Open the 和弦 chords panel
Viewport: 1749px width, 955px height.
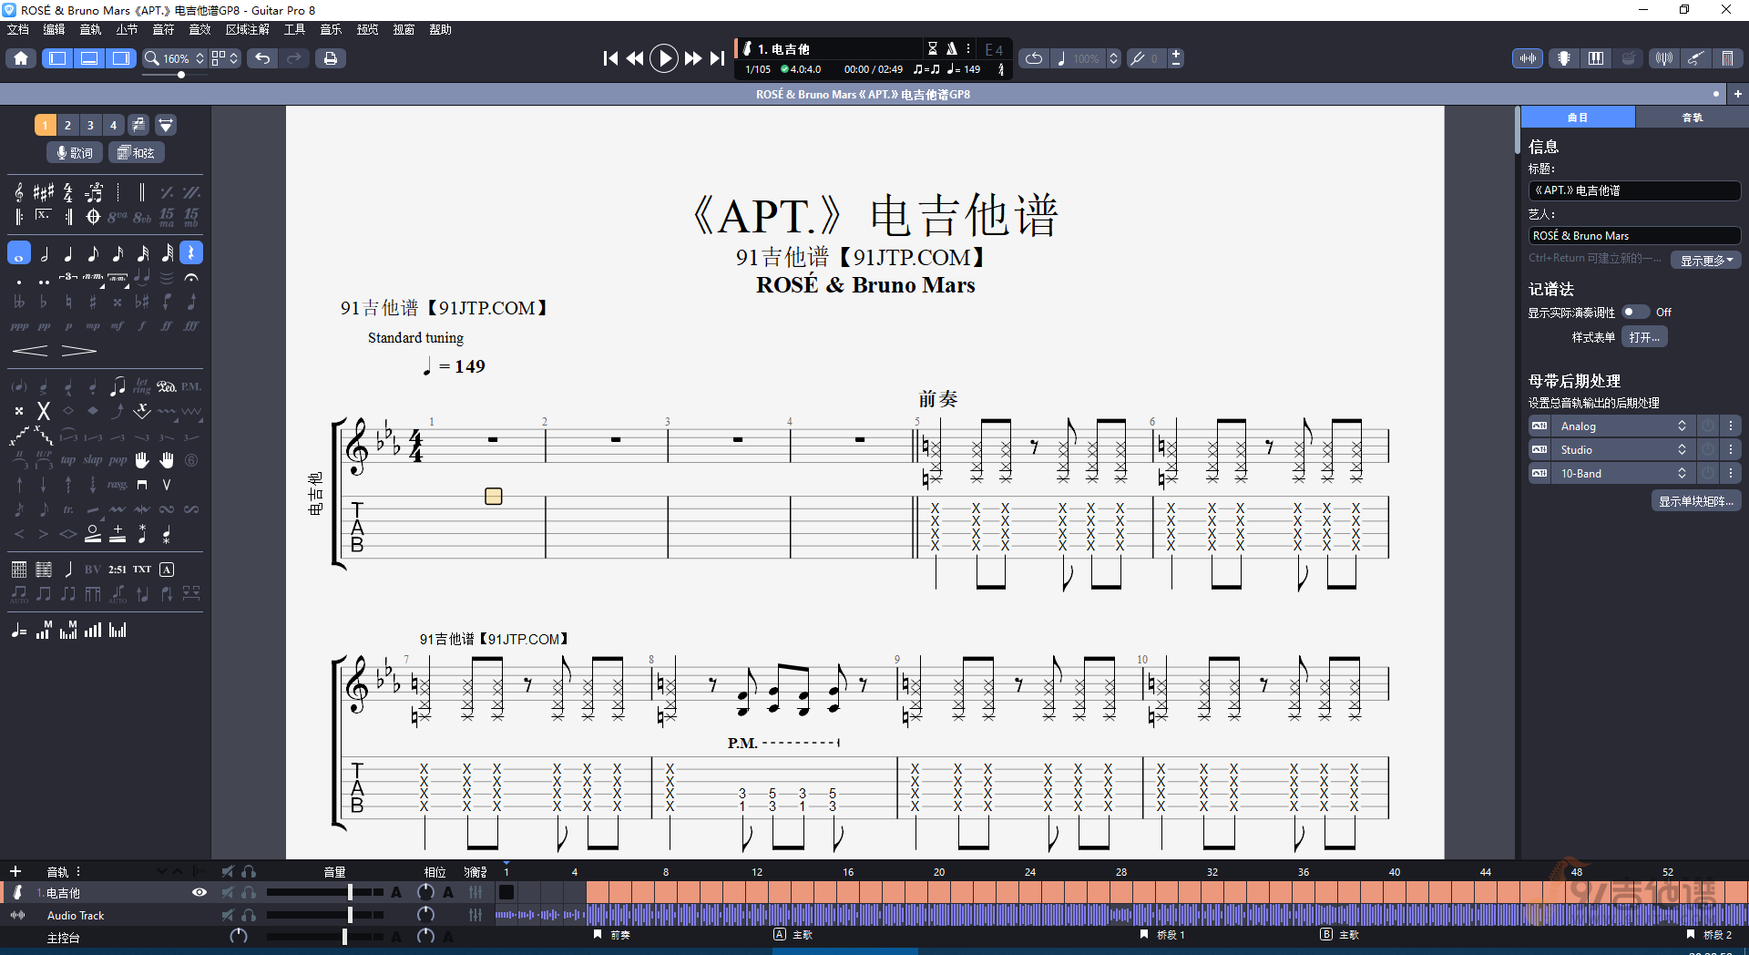click(x=137, y=152)
